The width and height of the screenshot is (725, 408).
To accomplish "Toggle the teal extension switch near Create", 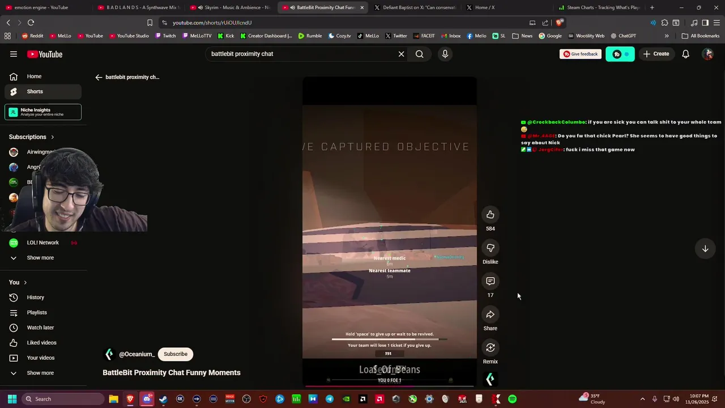I will click(x=620, y=54).
